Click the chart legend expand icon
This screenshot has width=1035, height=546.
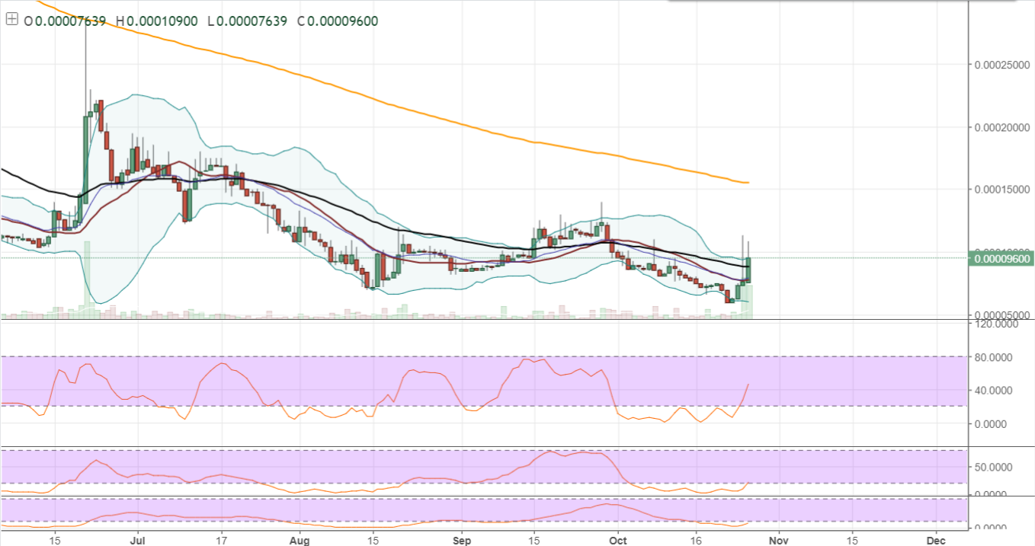(x=11, y=21)
